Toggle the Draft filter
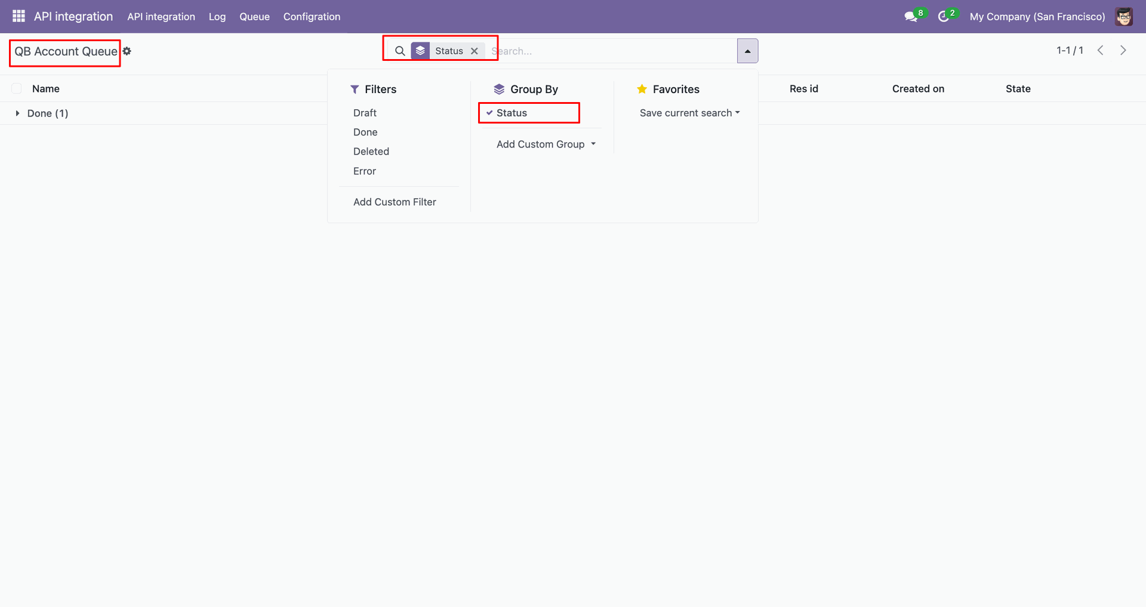 click(365, 113)
